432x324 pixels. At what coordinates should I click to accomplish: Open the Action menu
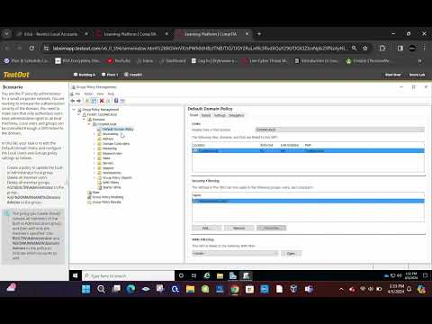(x=88, y=94)
